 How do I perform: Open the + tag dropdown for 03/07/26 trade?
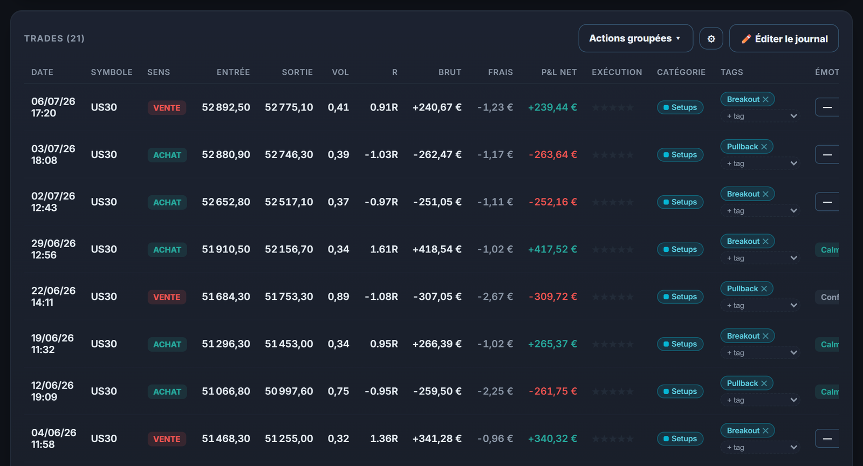coord(760,163)
